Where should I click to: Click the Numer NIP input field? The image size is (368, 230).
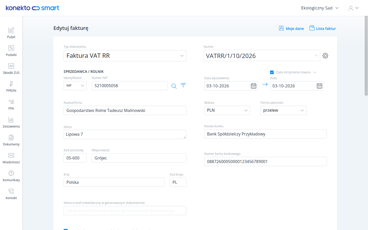[130, 86]
